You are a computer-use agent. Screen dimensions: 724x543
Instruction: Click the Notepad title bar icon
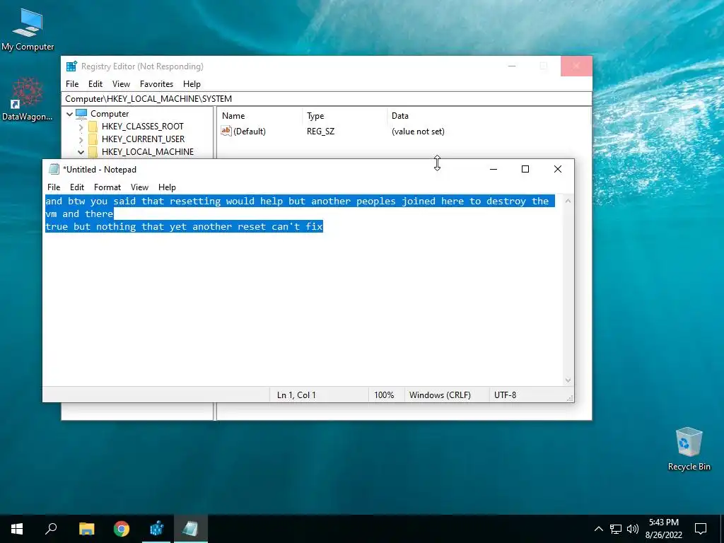tap(54, 169)
